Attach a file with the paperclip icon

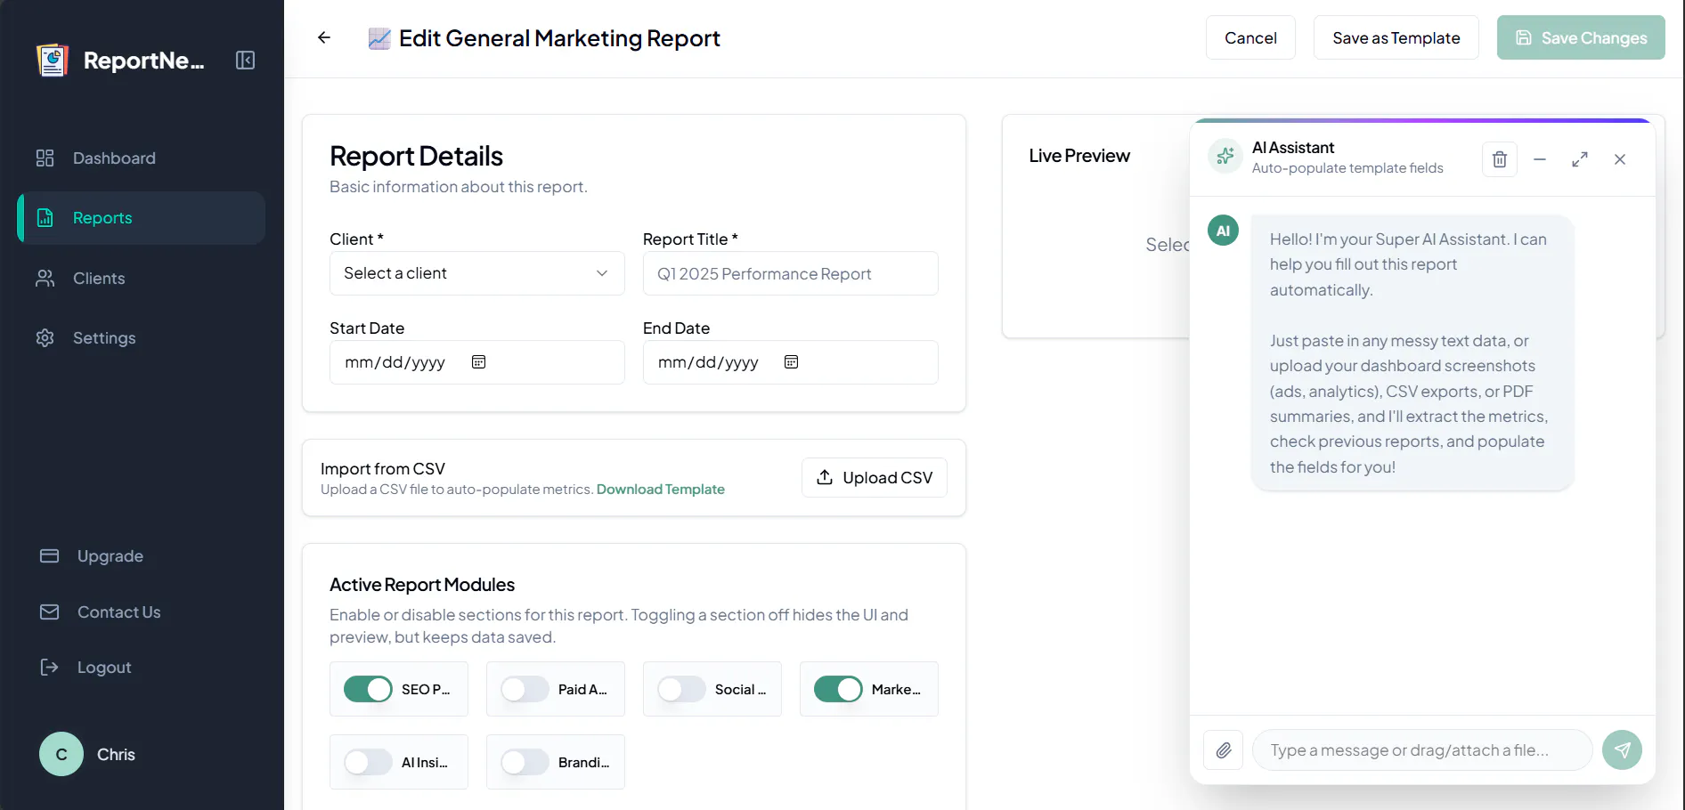[x=1224, y=750]
